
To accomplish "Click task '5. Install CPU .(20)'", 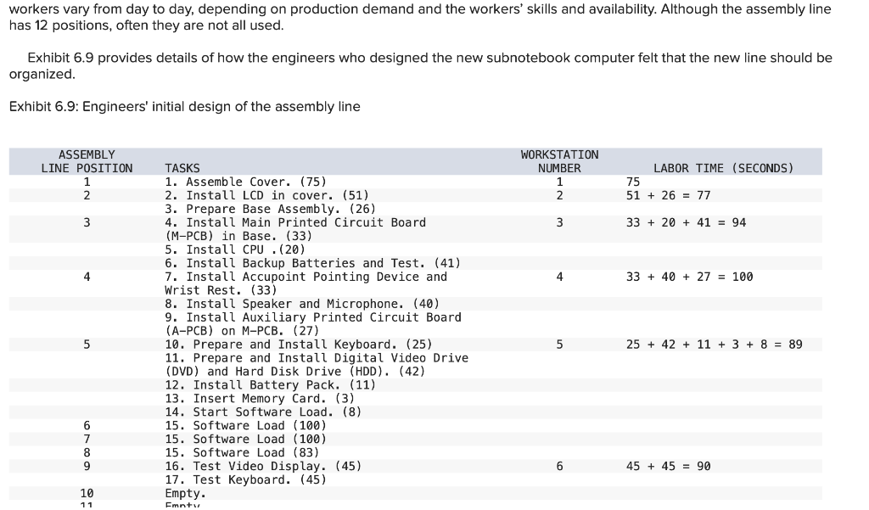I will pos(235,249).
